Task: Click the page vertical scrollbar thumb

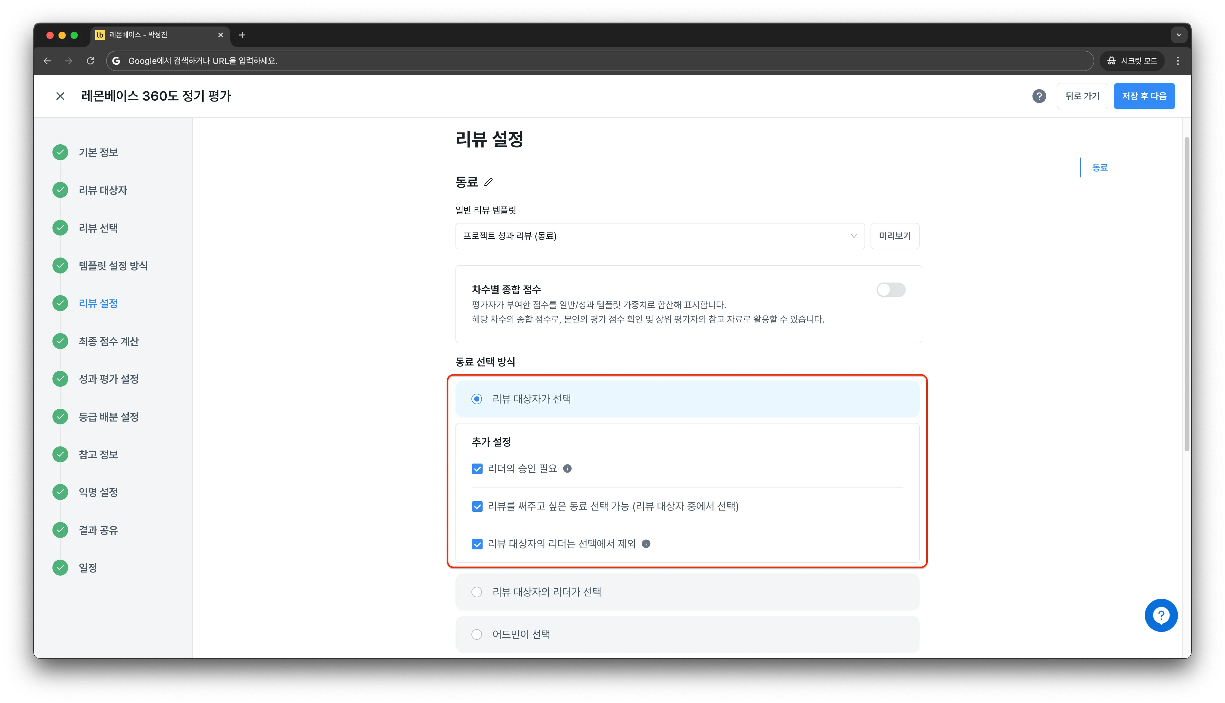Action: (1186, 294)
